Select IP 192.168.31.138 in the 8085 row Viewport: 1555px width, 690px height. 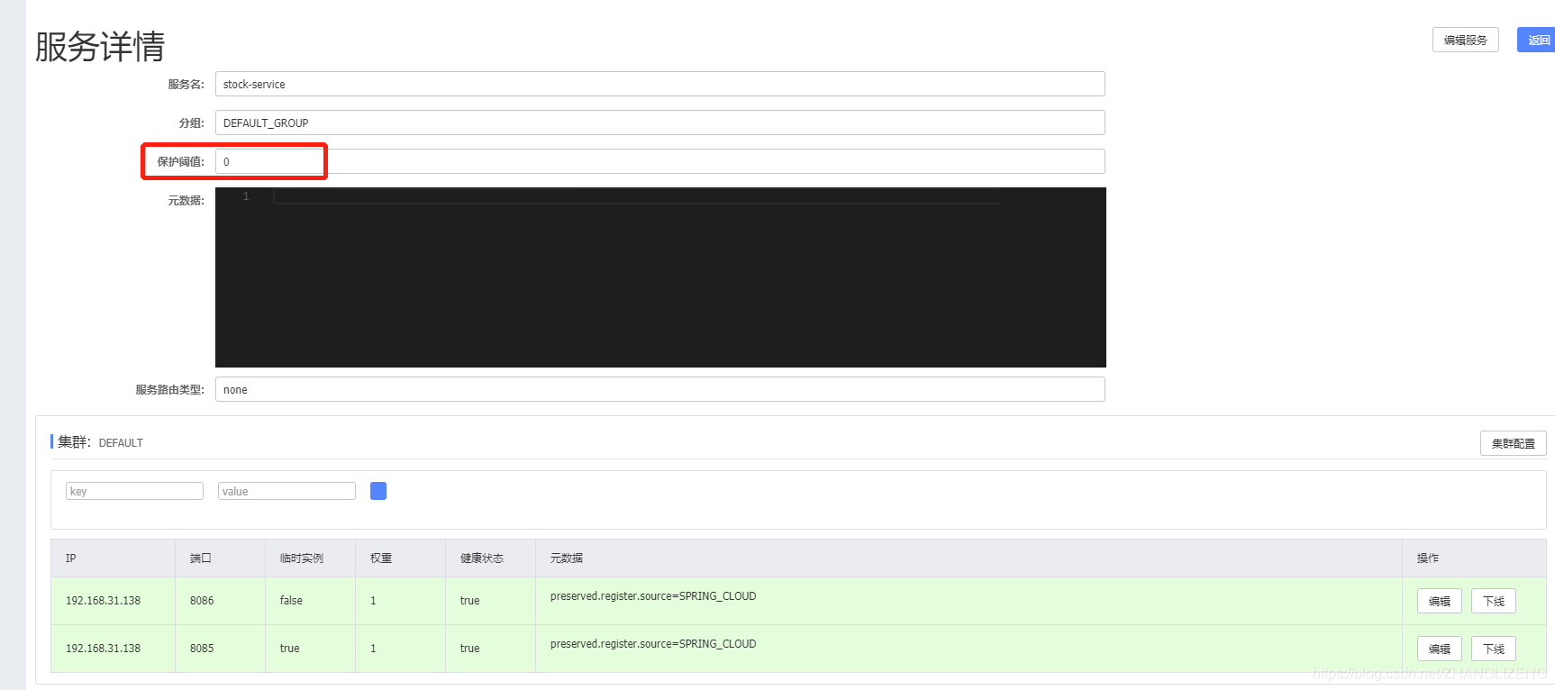point(103,649)
